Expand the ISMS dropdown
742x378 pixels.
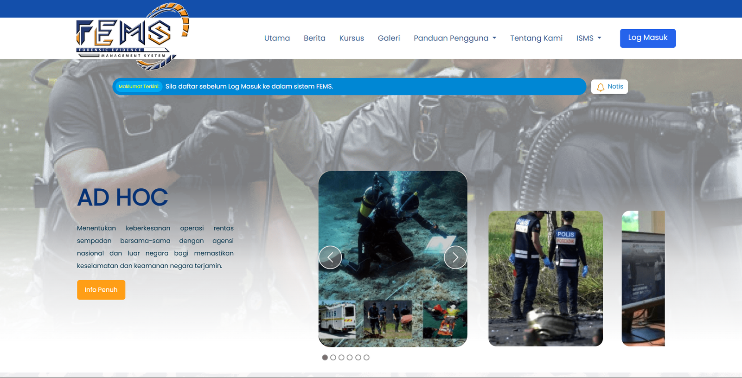click(x=589, y=38)
